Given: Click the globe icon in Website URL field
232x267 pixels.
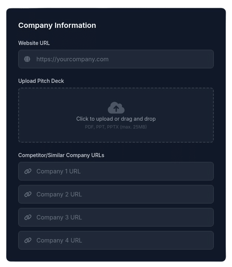Looking at the screenshot, I should tap(27, 59).
